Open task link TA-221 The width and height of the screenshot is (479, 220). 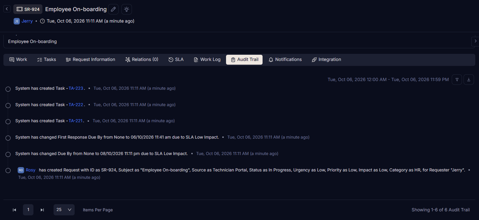[x=76, y=121]
